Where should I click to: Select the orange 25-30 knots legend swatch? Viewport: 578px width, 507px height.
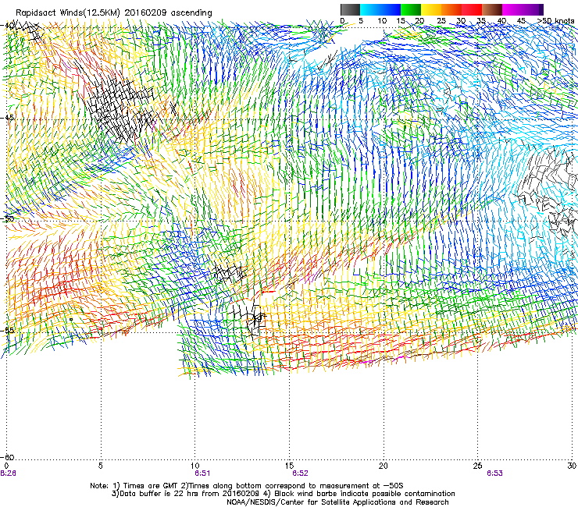coord(451,9)
